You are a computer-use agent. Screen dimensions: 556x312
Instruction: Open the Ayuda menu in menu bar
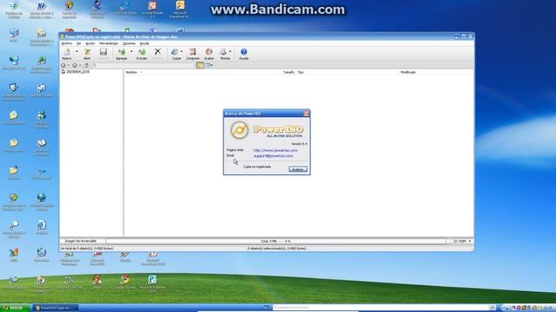pos(144,43)
